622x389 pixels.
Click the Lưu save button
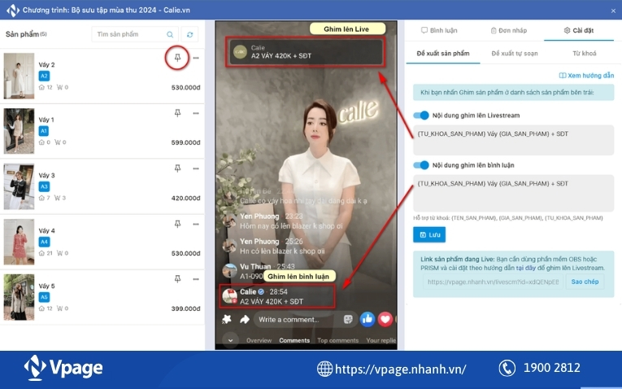click(x=429, y=234)
